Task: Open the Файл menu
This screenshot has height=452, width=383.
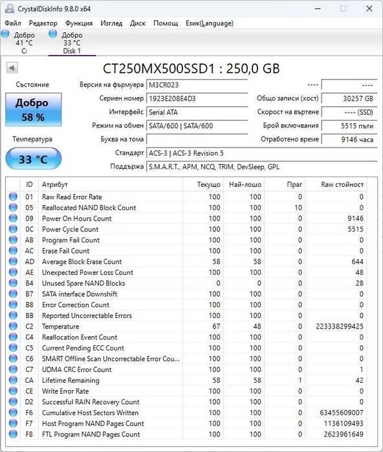Action: [13, 23]
